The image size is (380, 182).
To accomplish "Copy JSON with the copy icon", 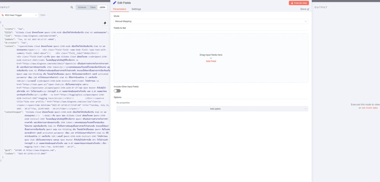I will [105, 23].
